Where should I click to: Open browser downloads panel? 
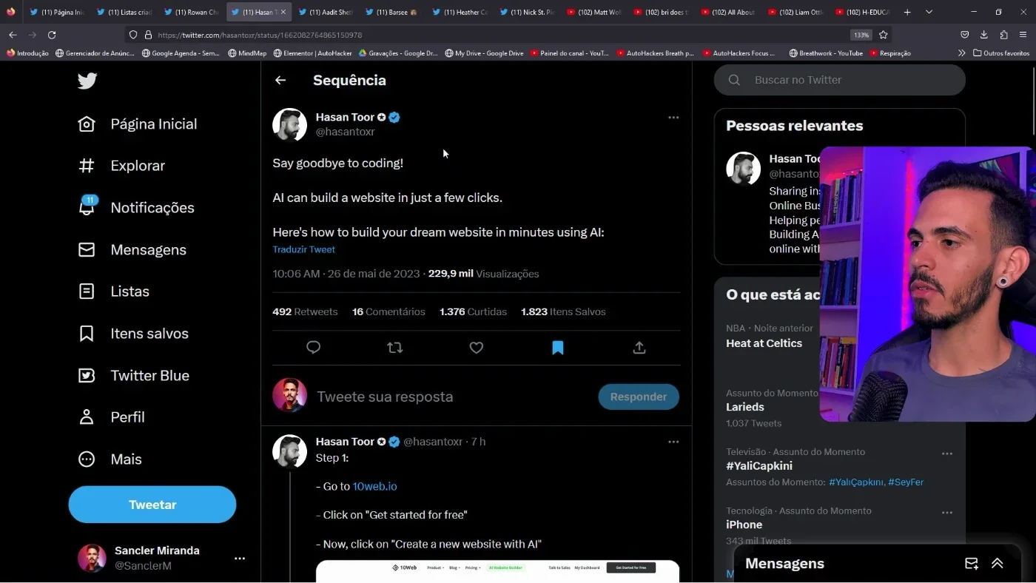coord(984,35)
